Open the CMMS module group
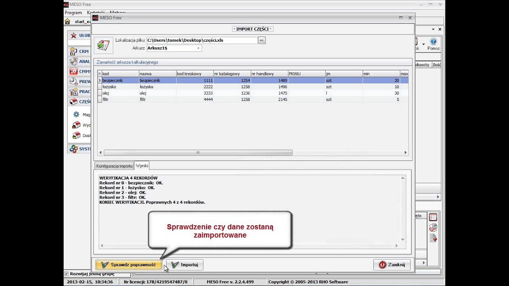Screen dimensions: 509x286 coord(79,71)
